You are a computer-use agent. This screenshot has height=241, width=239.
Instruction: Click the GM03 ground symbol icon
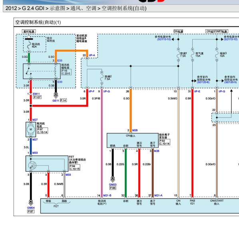click(113, 179)
